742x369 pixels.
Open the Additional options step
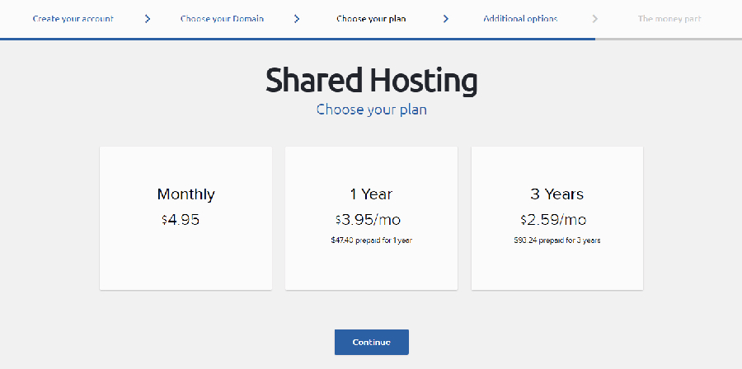pos(520,18)
